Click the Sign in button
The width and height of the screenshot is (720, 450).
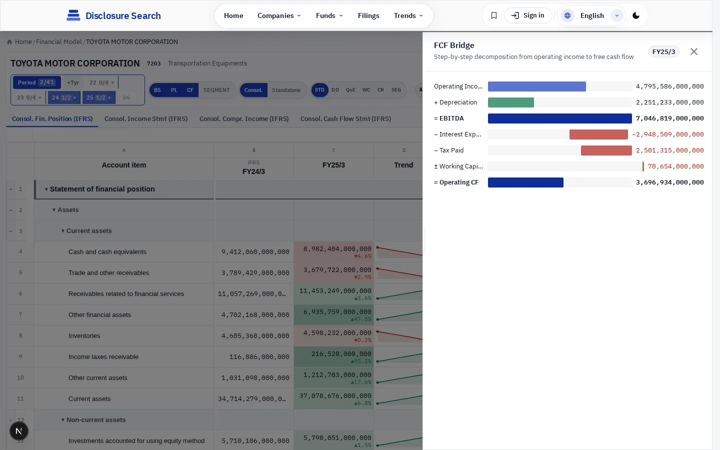[x=528, y=15]
